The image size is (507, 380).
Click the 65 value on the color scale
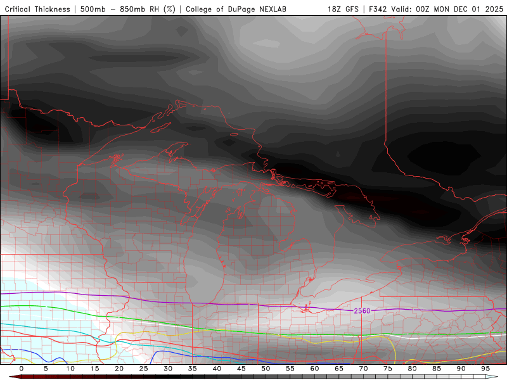pos(339,369)
